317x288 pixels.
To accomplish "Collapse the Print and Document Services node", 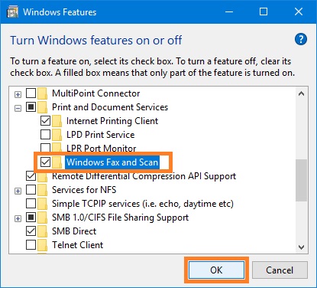I will click(18, 108).
